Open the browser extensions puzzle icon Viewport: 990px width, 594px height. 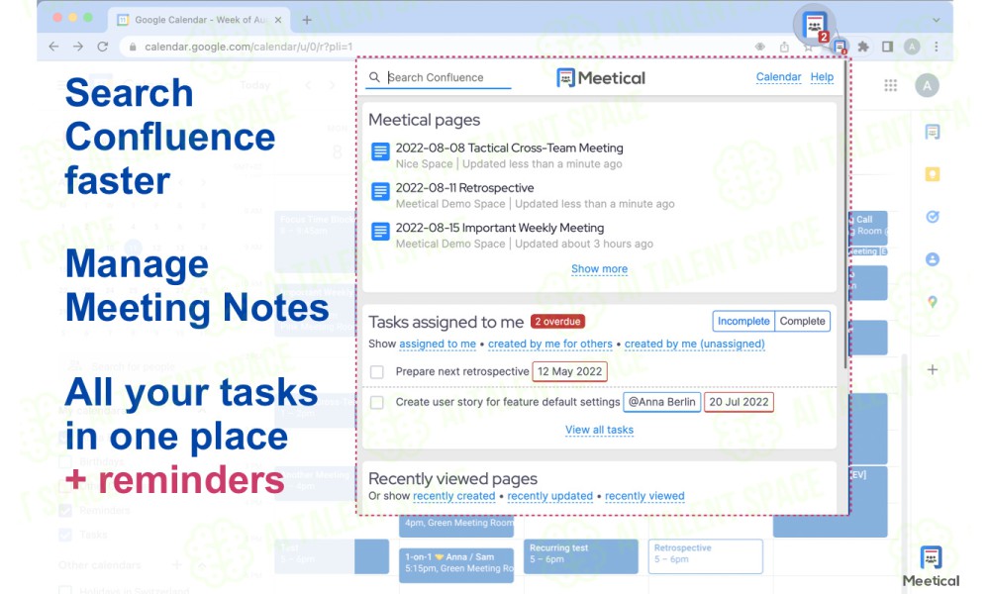click(x=863, y=47)
